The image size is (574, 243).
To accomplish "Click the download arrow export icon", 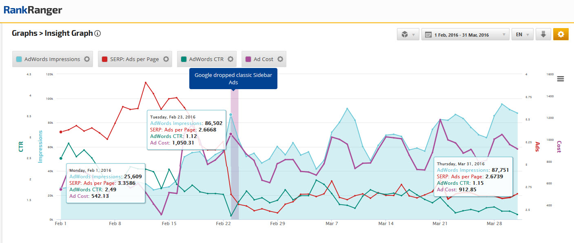I will [x=543, y=35].
